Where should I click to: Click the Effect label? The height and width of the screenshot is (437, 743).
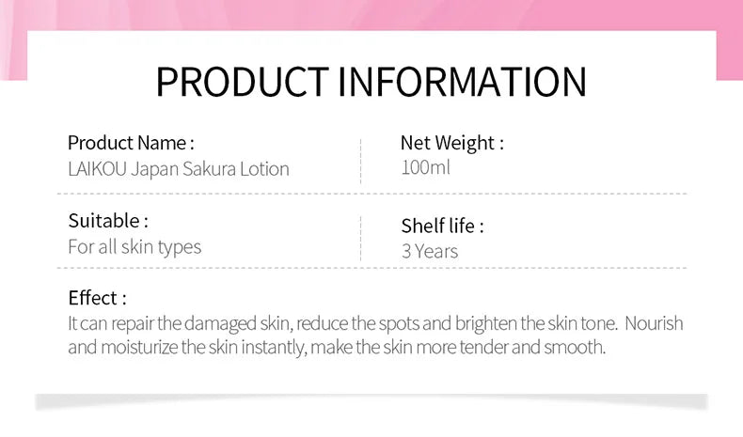coord(97,298)
